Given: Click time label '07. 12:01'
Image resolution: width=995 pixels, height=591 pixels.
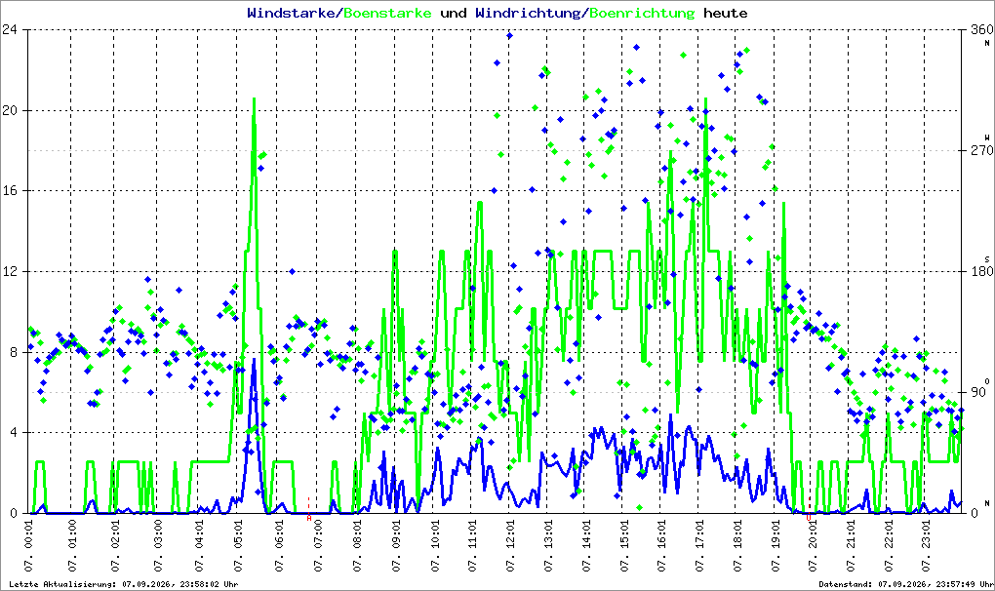Looking at the screenshot, I should click(x=511, y=546).
